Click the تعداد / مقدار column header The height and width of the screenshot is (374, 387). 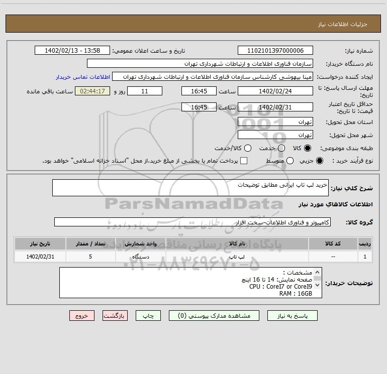(x=90, y=244)
